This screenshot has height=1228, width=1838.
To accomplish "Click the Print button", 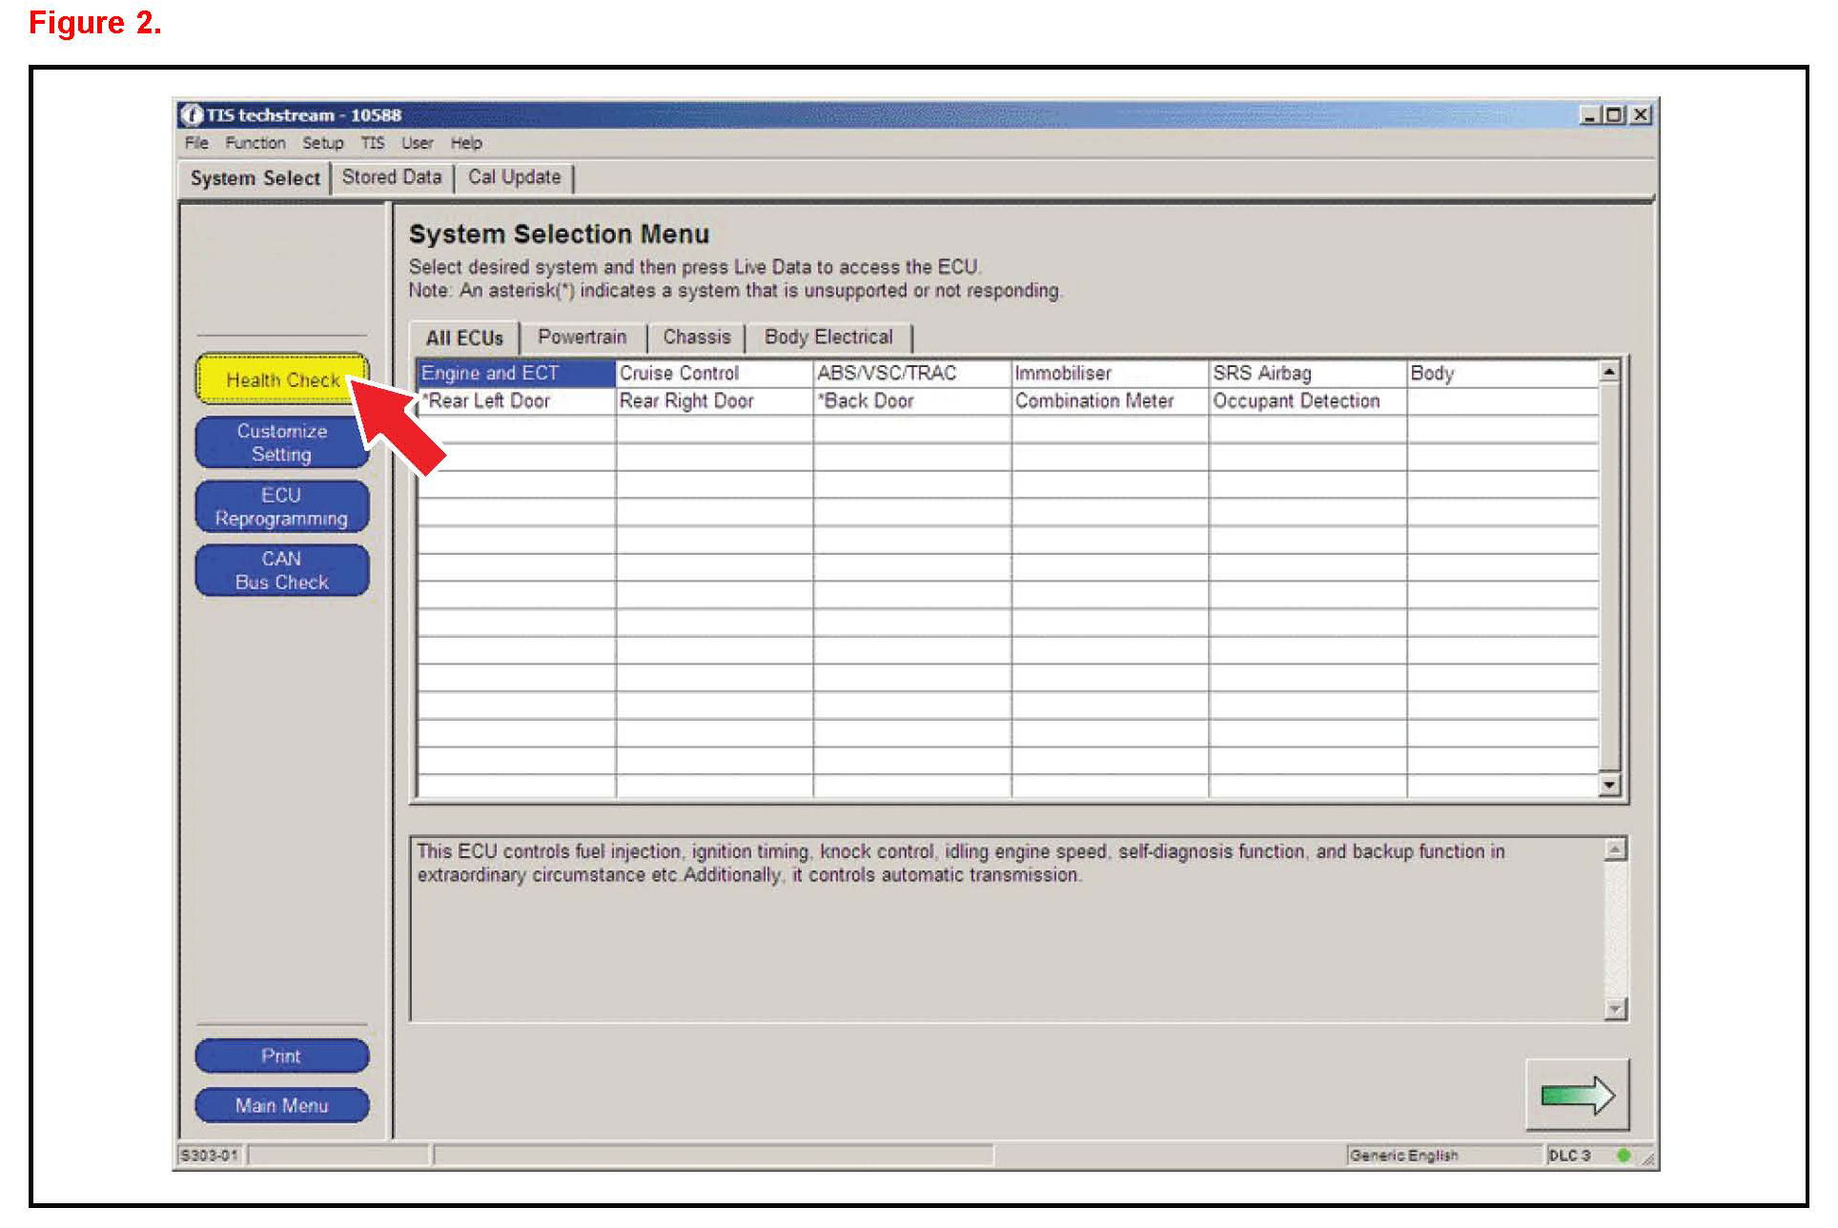I will click(x=281, y=1055).
